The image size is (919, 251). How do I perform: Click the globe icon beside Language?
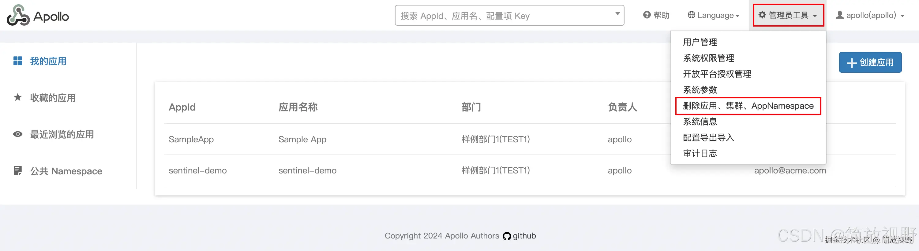pyautogui.click(x=691, y=15)
